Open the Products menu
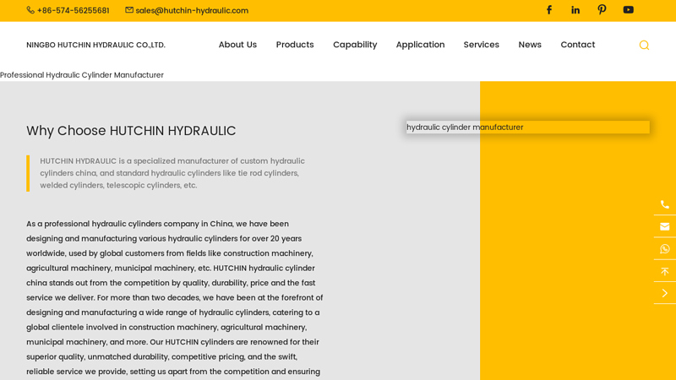 295,45
